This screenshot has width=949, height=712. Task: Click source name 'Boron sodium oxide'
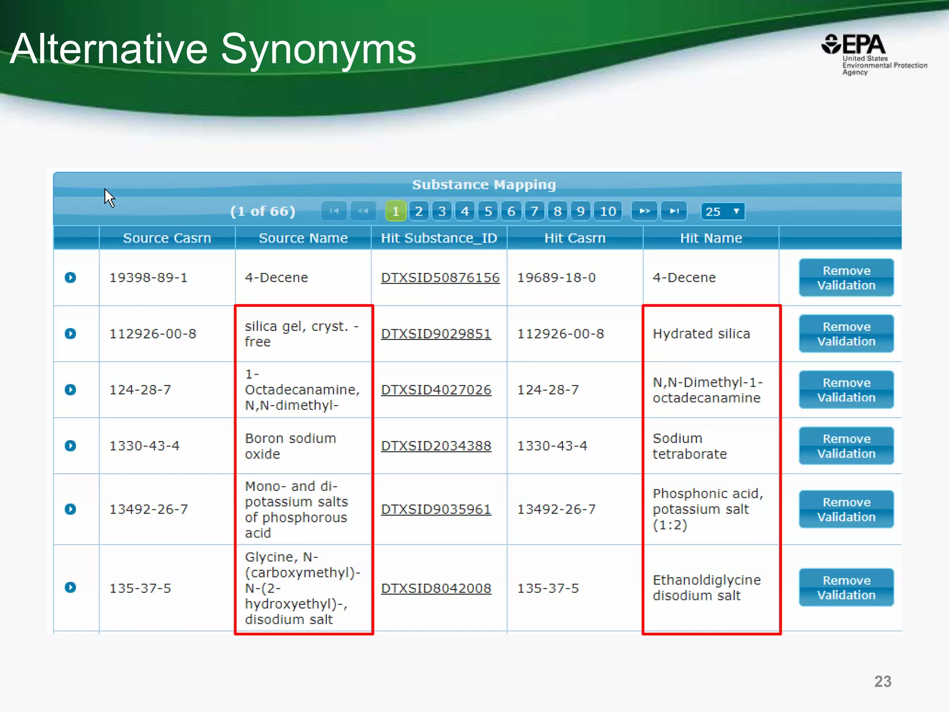[x=291, y=446]
